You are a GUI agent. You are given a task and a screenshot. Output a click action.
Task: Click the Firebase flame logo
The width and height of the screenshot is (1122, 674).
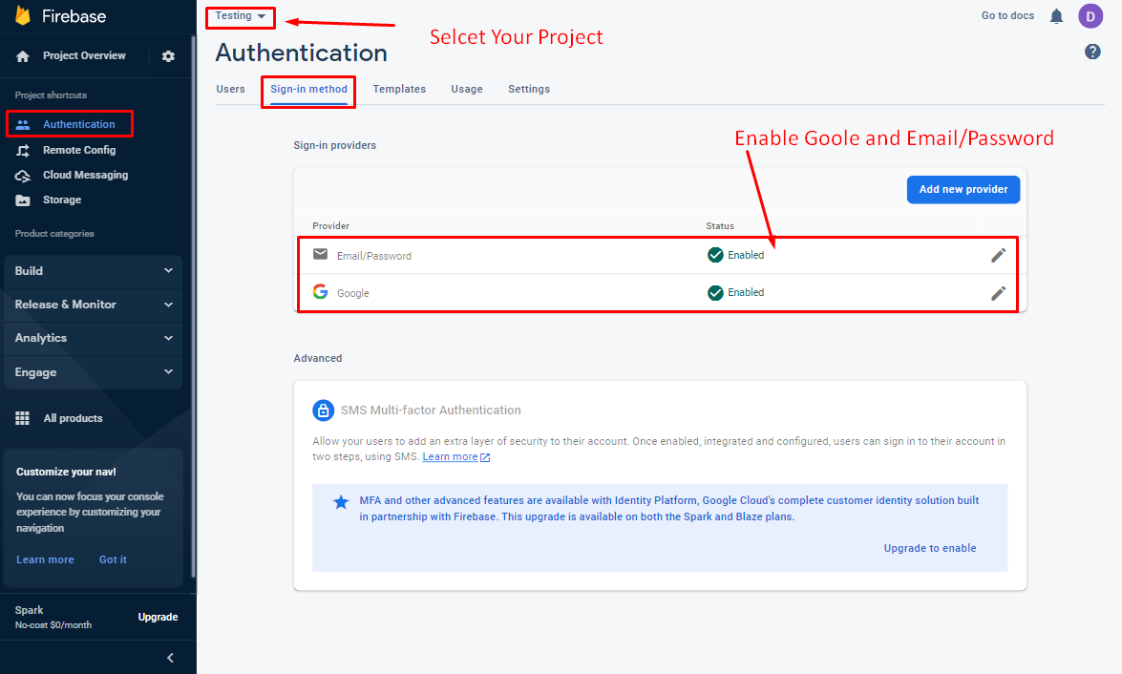point(23,15)
